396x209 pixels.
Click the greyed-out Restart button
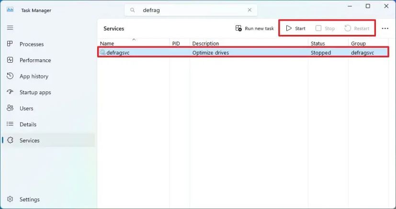357,29
